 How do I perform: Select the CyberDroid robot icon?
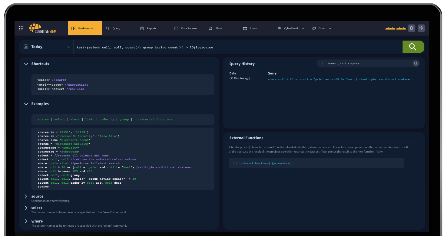tap(279, 28)
